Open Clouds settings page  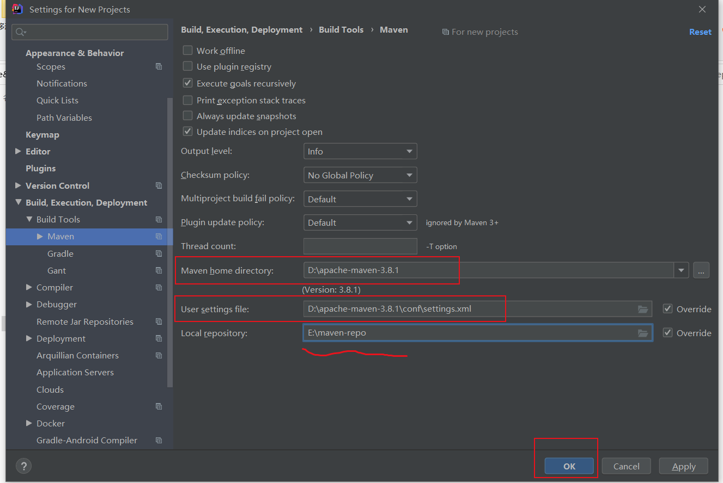[50, 389]
